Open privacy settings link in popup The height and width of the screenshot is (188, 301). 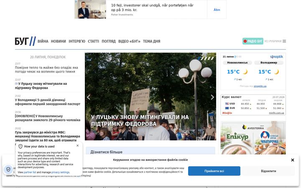pyautogui.click(x=60, y=172)
